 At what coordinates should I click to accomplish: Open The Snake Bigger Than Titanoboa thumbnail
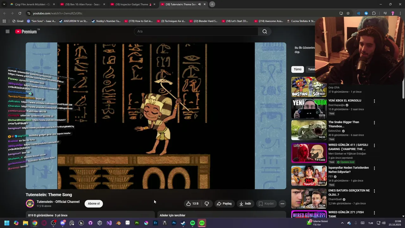pos(309,130)
